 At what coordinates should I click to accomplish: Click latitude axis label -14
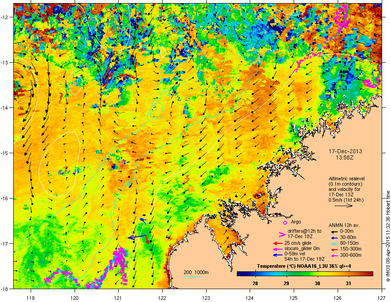tap(5, 107)
